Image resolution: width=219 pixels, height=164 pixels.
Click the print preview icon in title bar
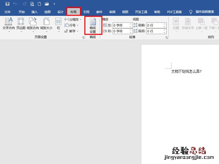point(32,4)
